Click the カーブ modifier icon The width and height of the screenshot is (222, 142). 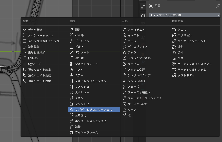[x=124, y=41]
